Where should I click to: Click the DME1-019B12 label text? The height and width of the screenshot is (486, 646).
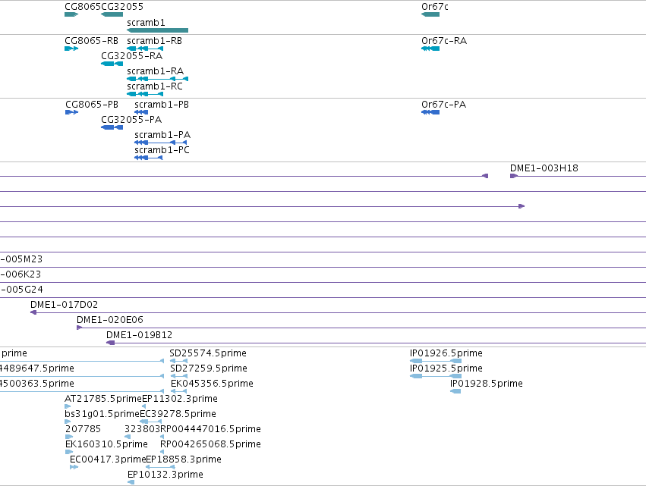[139, 335]
